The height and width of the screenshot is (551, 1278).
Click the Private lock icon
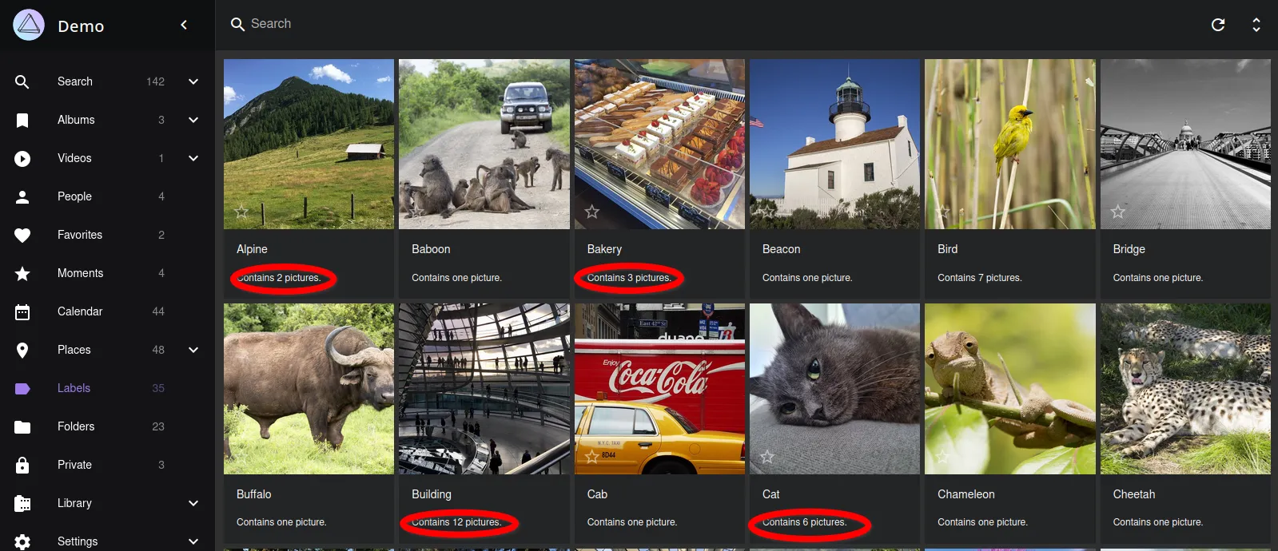point(22,465)
